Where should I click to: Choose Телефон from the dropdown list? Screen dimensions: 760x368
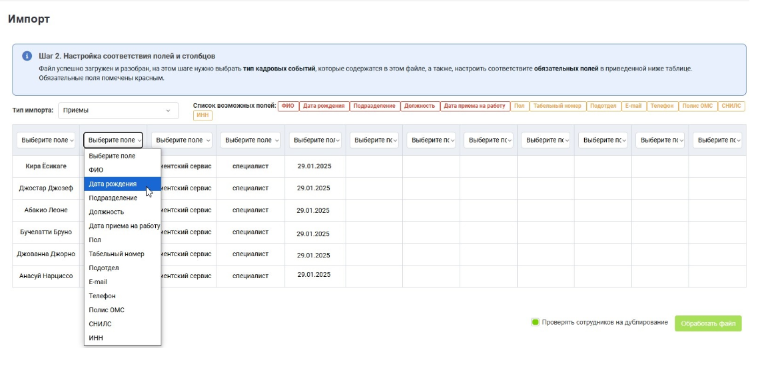click(123, 296)
